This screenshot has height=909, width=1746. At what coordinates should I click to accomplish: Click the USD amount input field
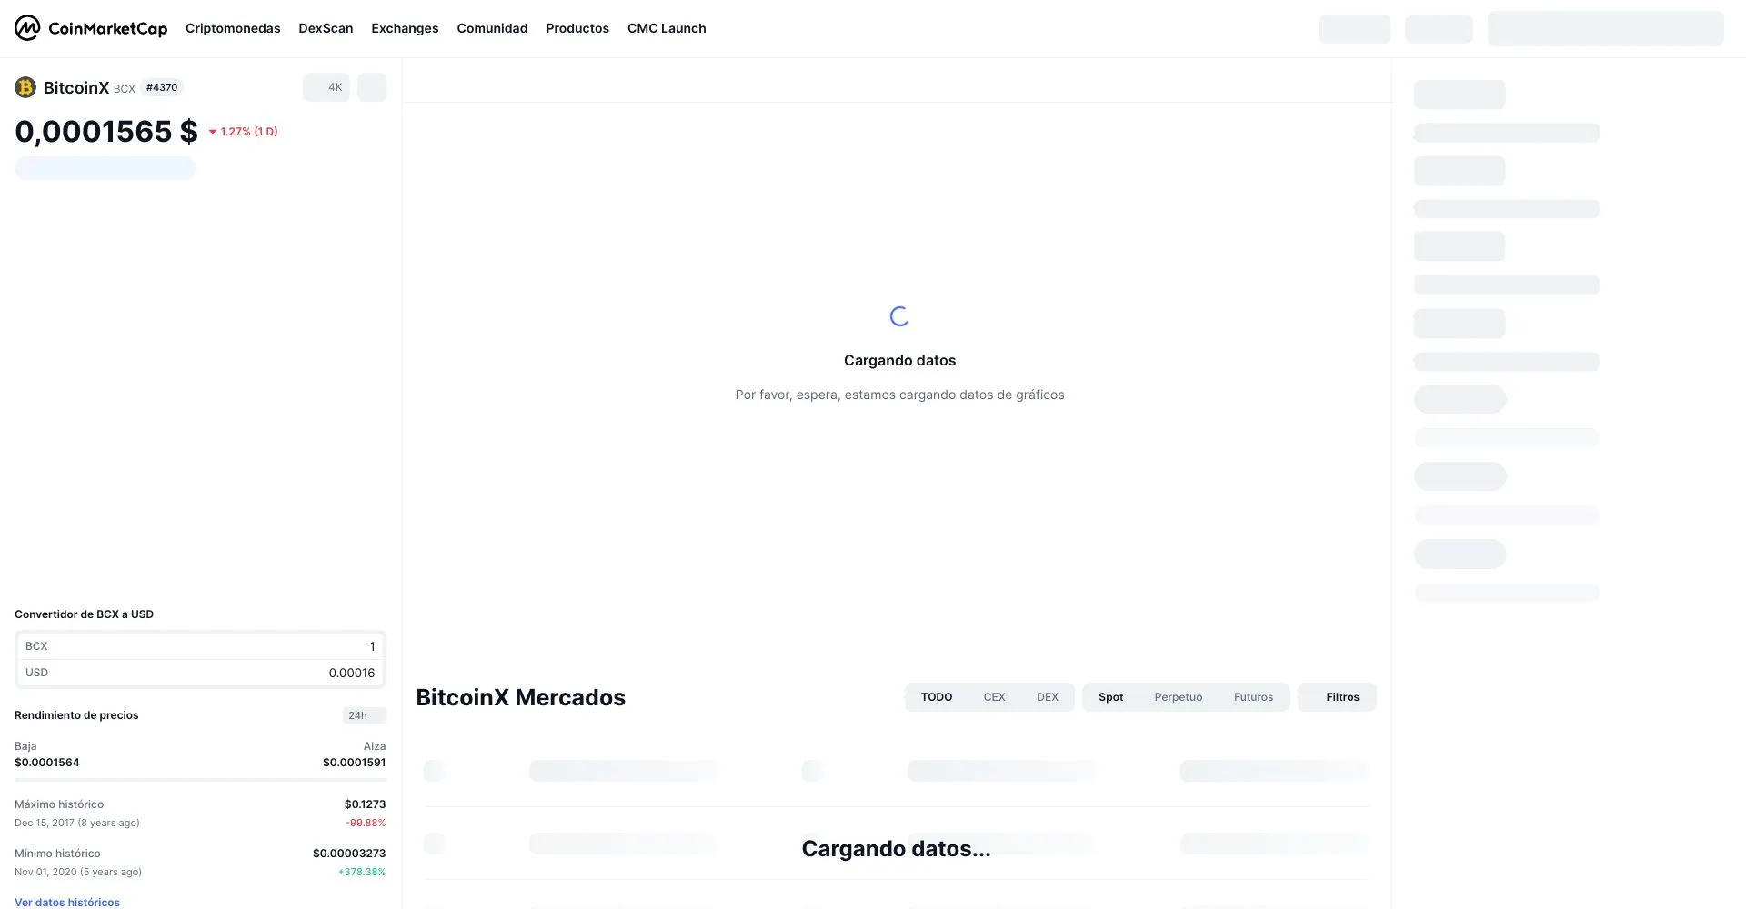click(x=200, y=673)
